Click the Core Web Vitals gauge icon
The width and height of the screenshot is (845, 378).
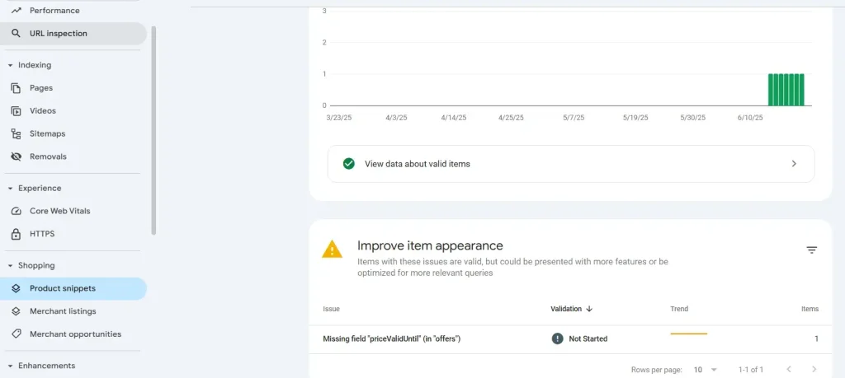[x=16, y=211]
